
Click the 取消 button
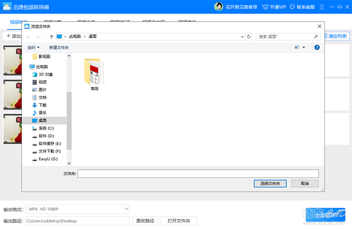point(305,184)
